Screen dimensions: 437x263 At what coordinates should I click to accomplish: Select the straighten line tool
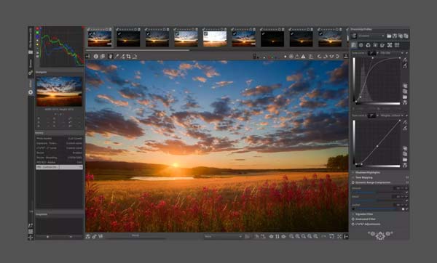click(135, 57)
